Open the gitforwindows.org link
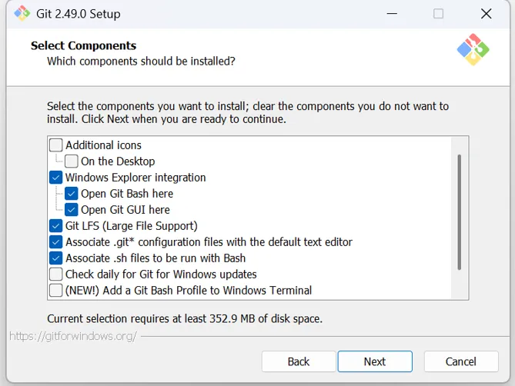 [73, 336]
